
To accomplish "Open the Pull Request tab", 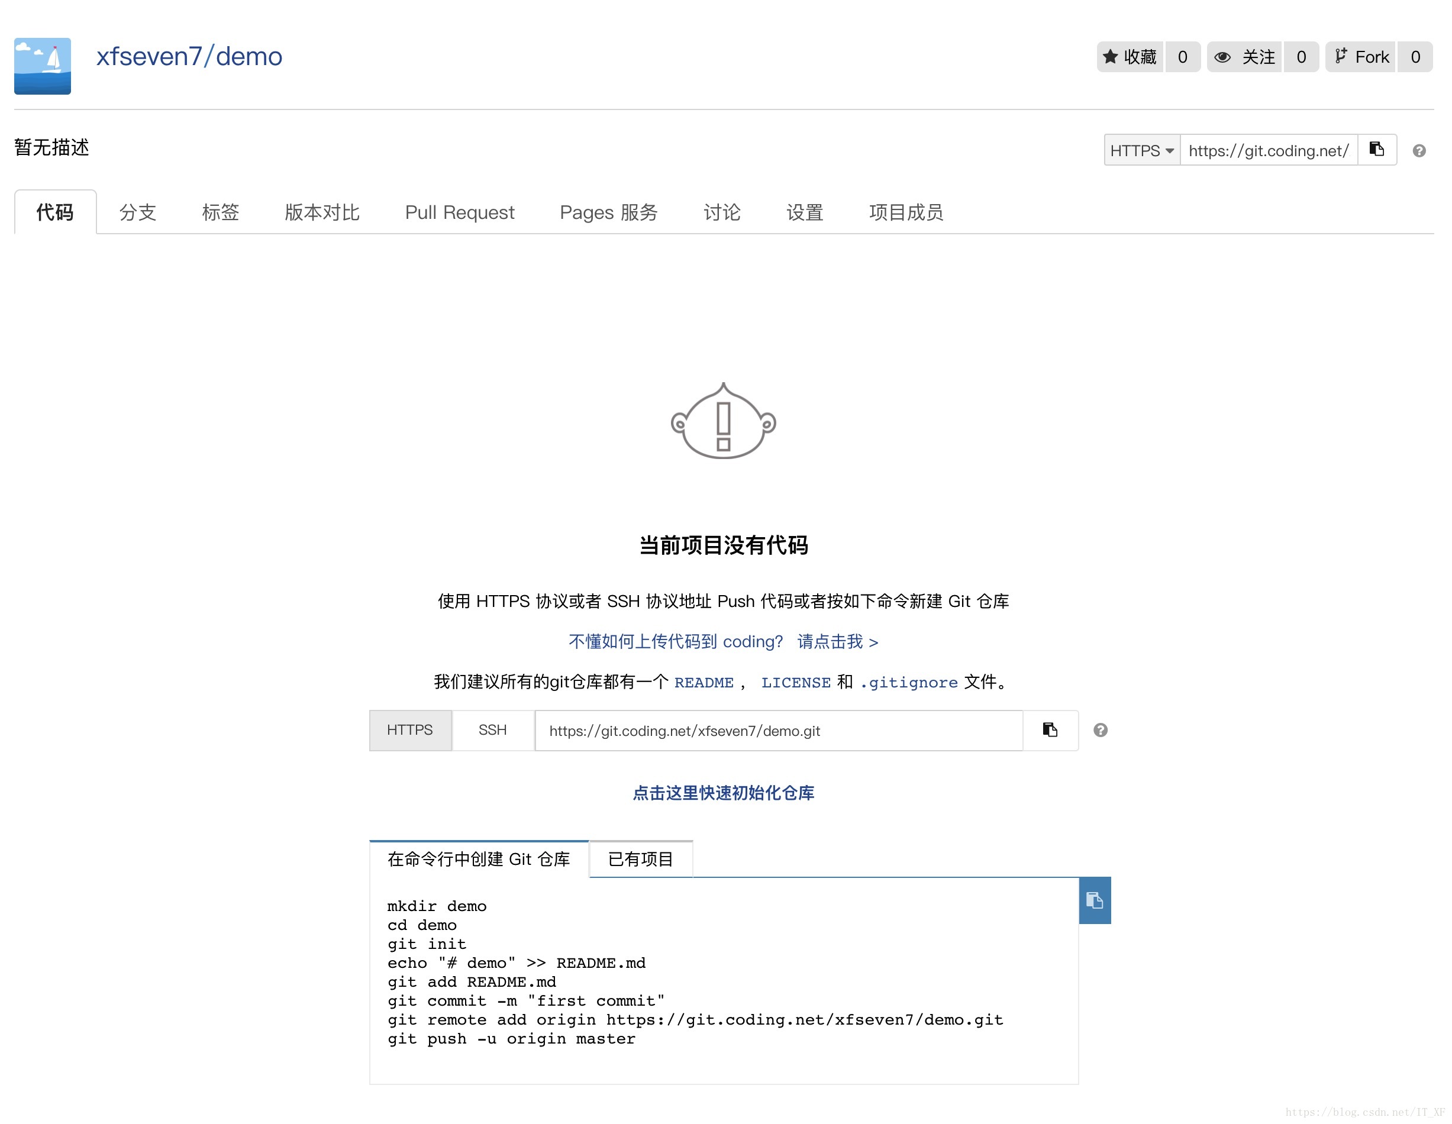I will point(459,212).
